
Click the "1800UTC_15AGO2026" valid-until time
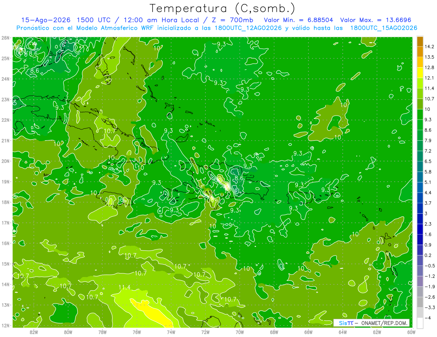click(383, 28)
